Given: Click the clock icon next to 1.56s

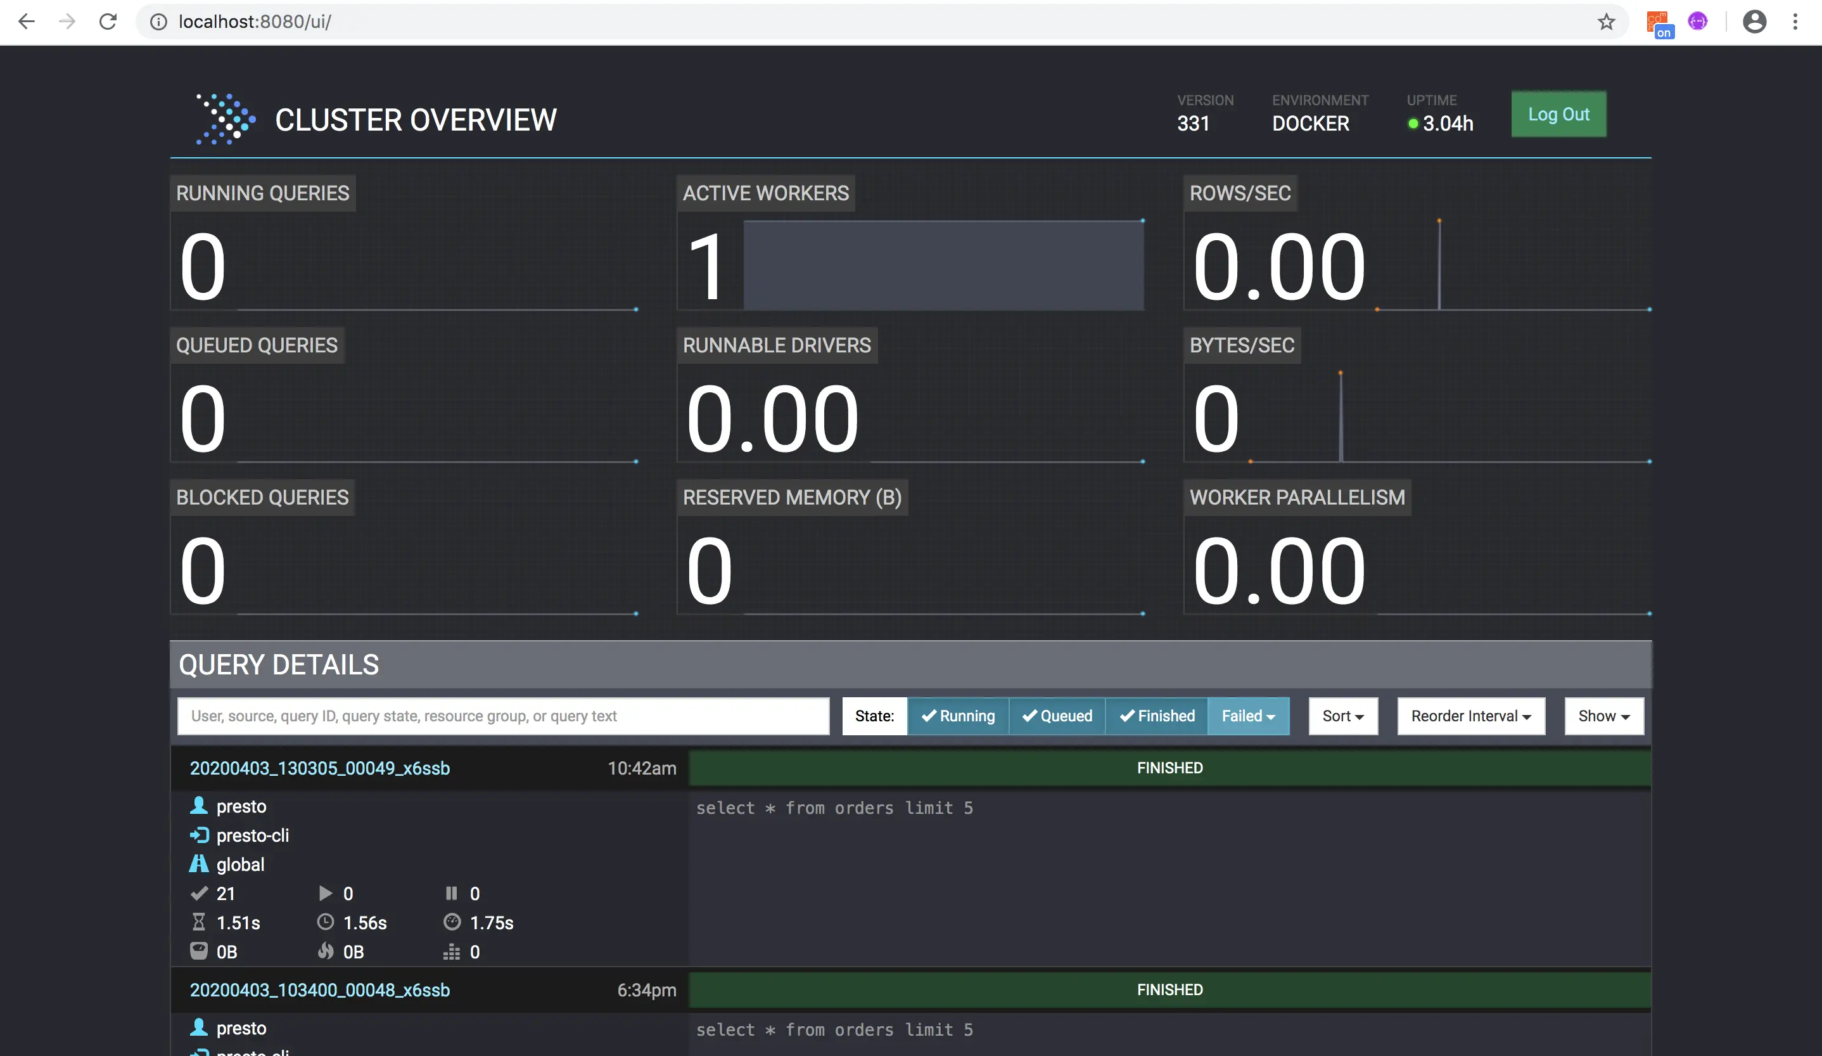Looking at the screenshot, I should 326,922.
